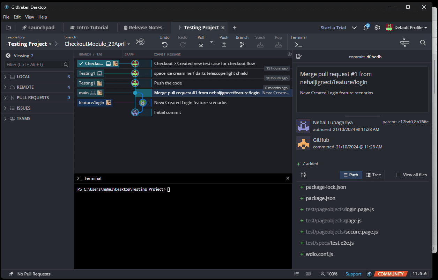
Task: Click the Redo toolbar icon
Action: pyautogui.click(x=183, y=44)
